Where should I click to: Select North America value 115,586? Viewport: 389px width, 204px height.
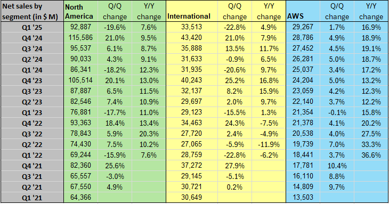click(x=80, y=38)
